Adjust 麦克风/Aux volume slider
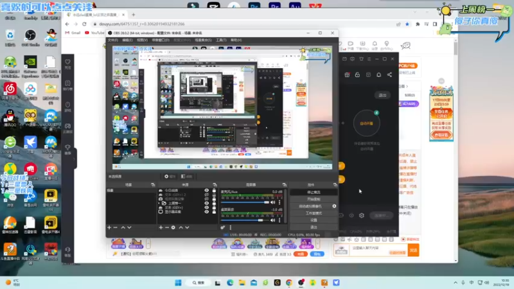 [x=245, y=202]
